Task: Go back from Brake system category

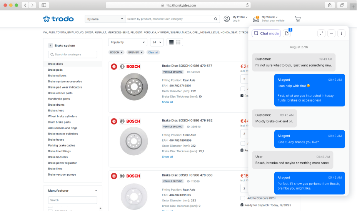Action: click(50, 45)
